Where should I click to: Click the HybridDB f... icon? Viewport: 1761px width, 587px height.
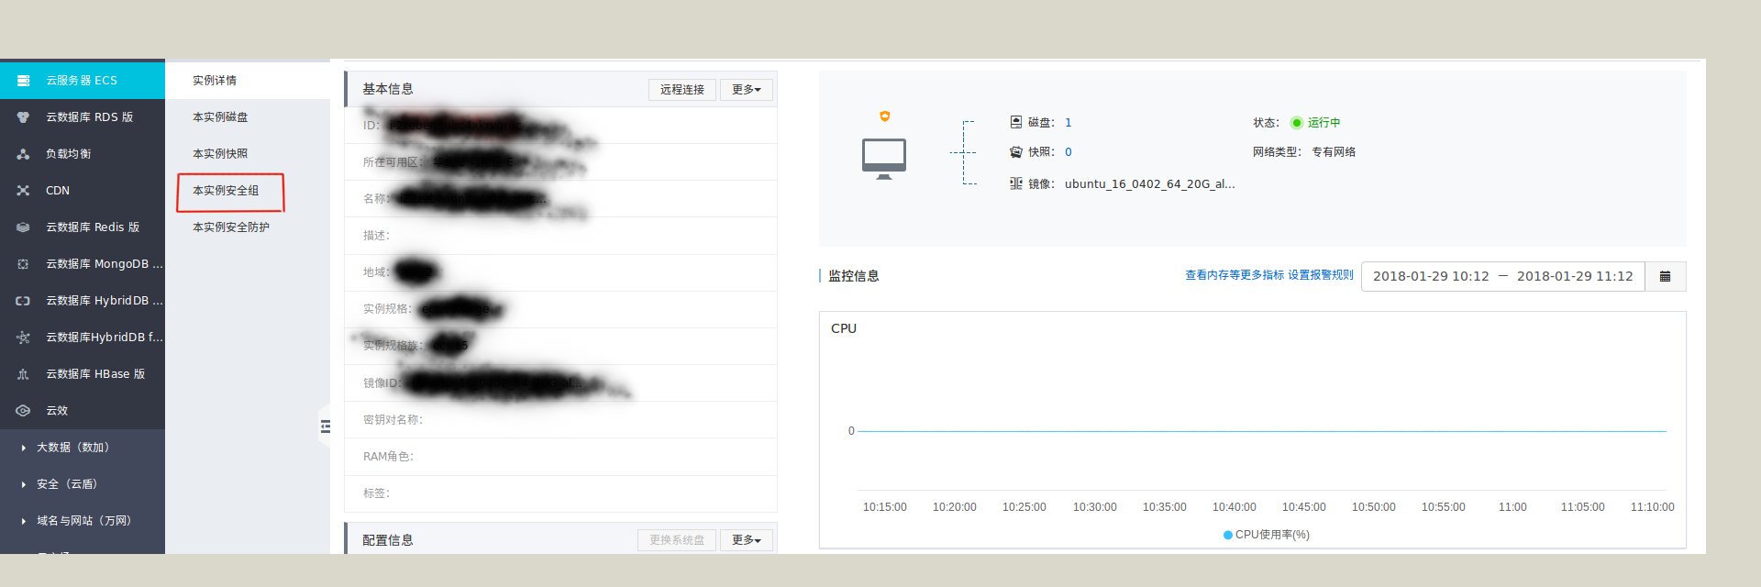24,338
